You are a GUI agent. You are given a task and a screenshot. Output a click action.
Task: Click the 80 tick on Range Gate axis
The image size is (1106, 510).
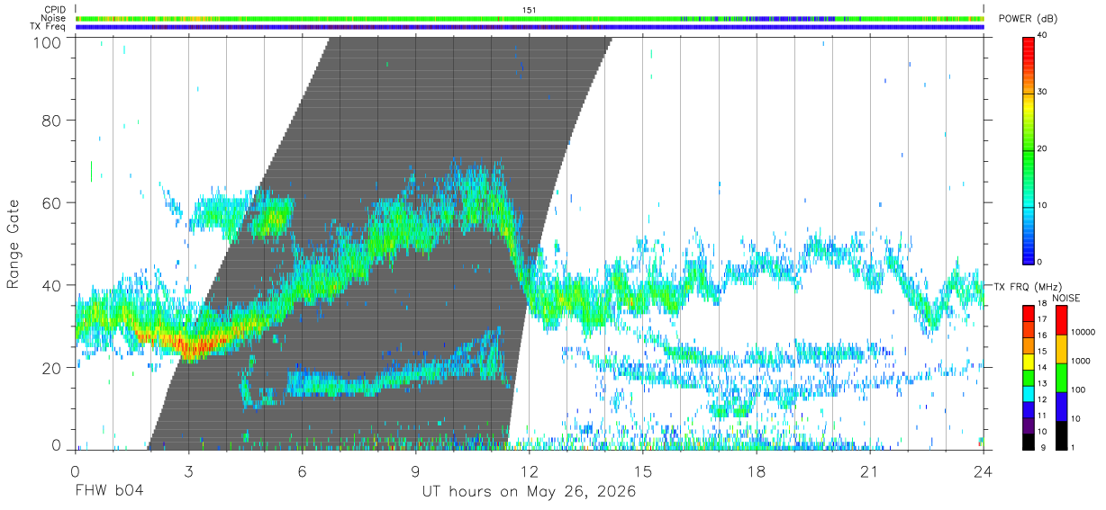(x=51, y=120)
